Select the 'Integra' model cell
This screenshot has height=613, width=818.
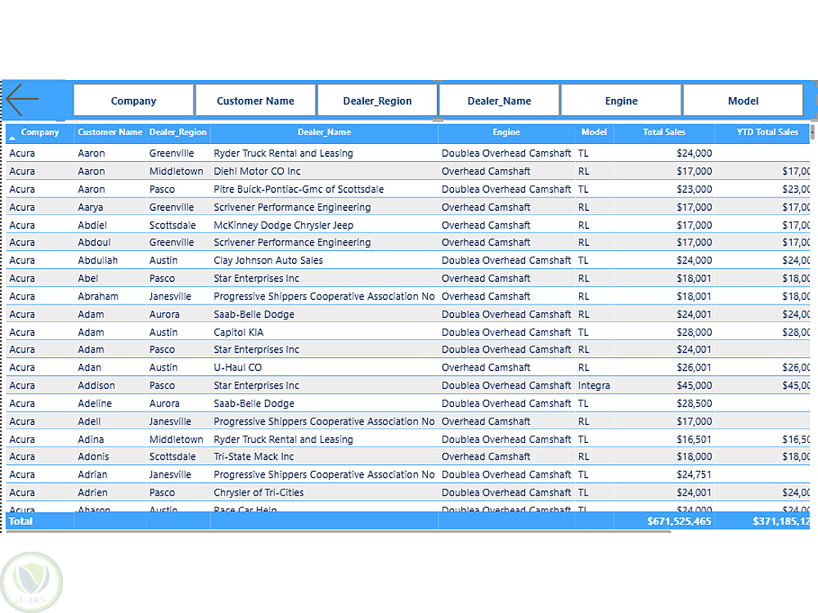(594, 386)
